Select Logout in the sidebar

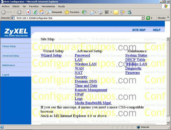[x=6, y=75]
